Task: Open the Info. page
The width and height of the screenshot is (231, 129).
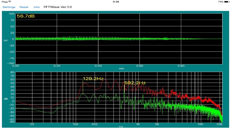Action: click(x=37, y=7)
